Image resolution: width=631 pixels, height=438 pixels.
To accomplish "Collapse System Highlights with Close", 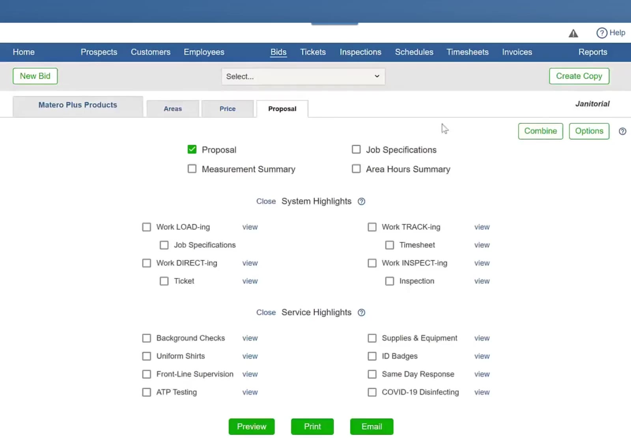I will 266,201.
